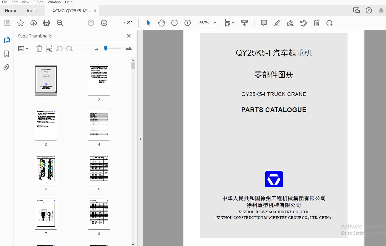Open Page Thumbnails side panel icon
The width and height of the screenshot is (386, 246).
tap(7, 40)
